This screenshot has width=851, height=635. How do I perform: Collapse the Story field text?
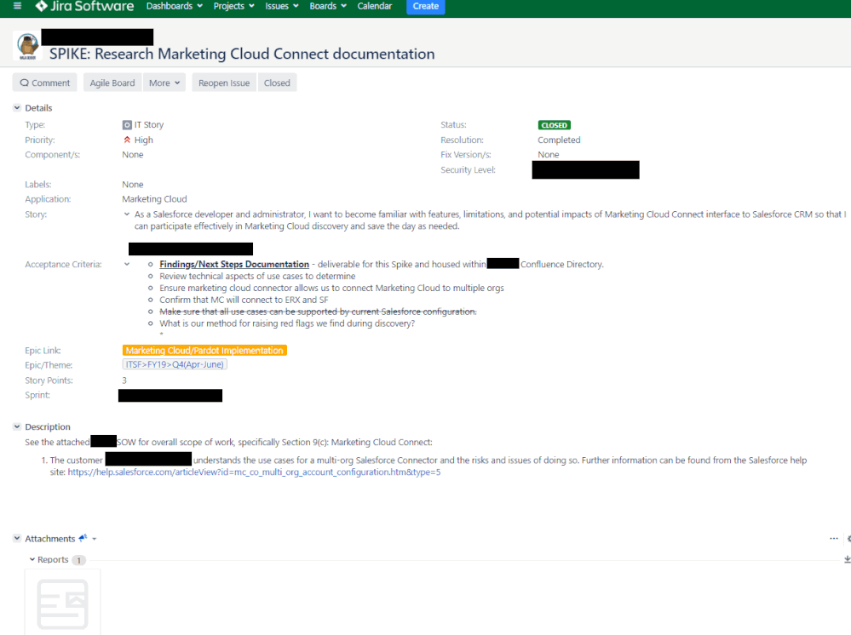click(127, 215)
